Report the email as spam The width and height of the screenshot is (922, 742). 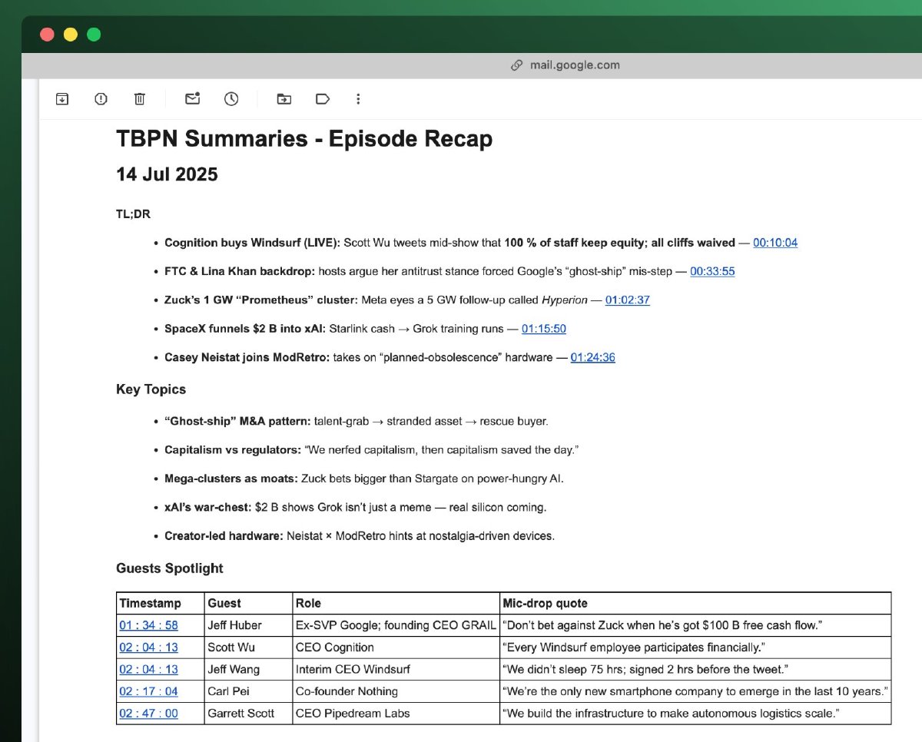pyautogui.click(x=101, y=99)
